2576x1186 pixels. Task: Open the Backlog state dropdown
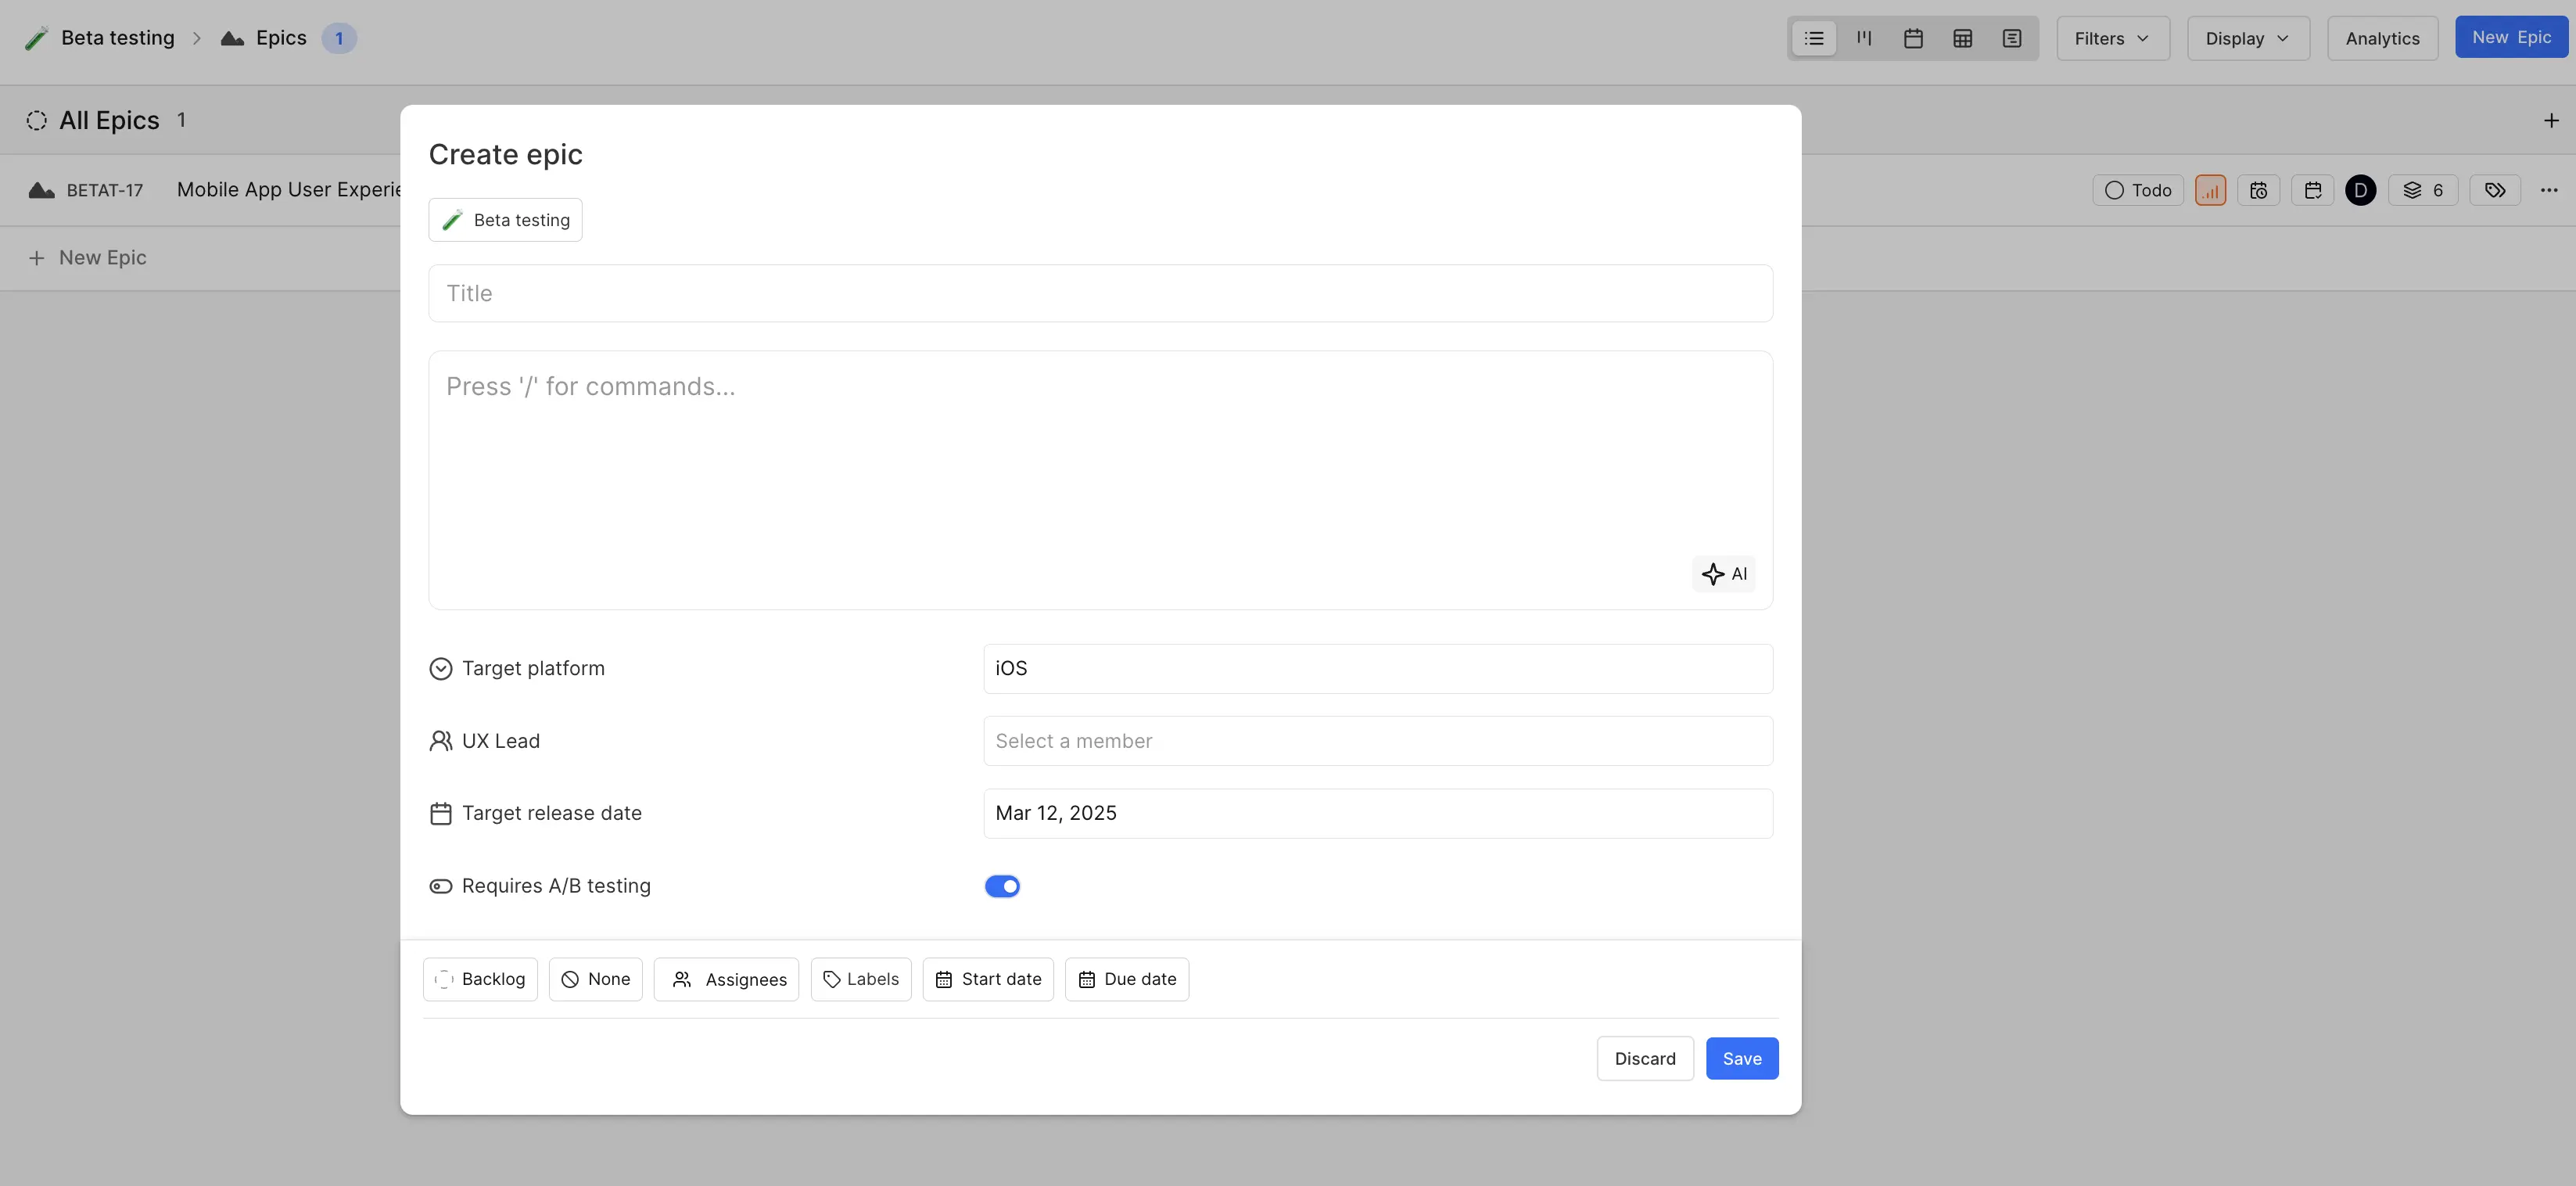[480, 979]
